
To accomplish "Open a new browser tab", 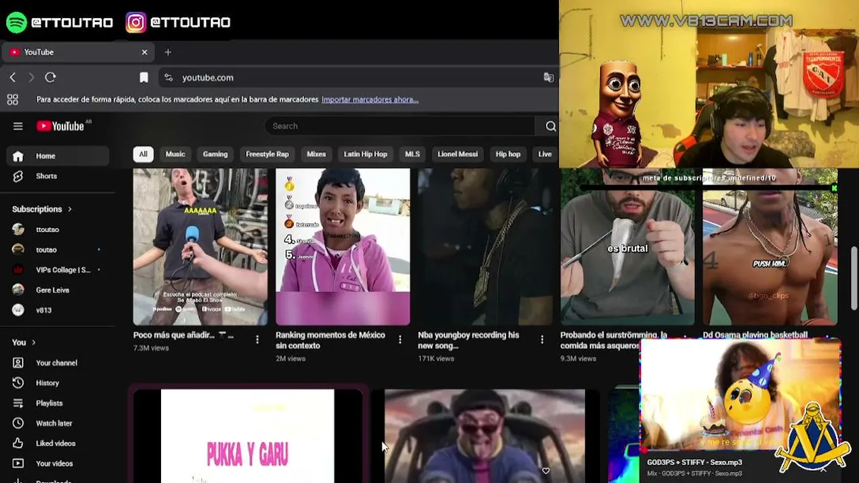I will (x=168, y=52).
